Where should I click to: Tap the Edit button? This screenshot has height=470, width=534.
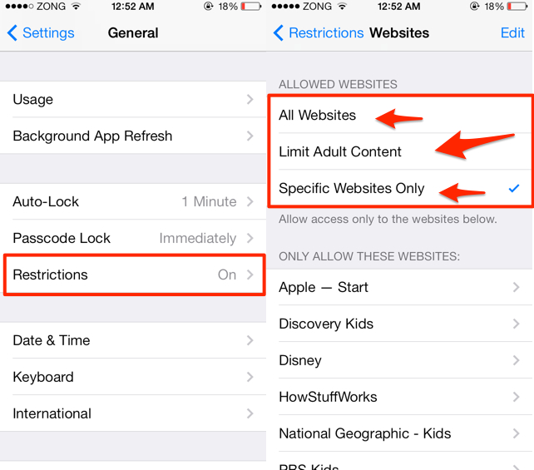click(x=512, y=33)
